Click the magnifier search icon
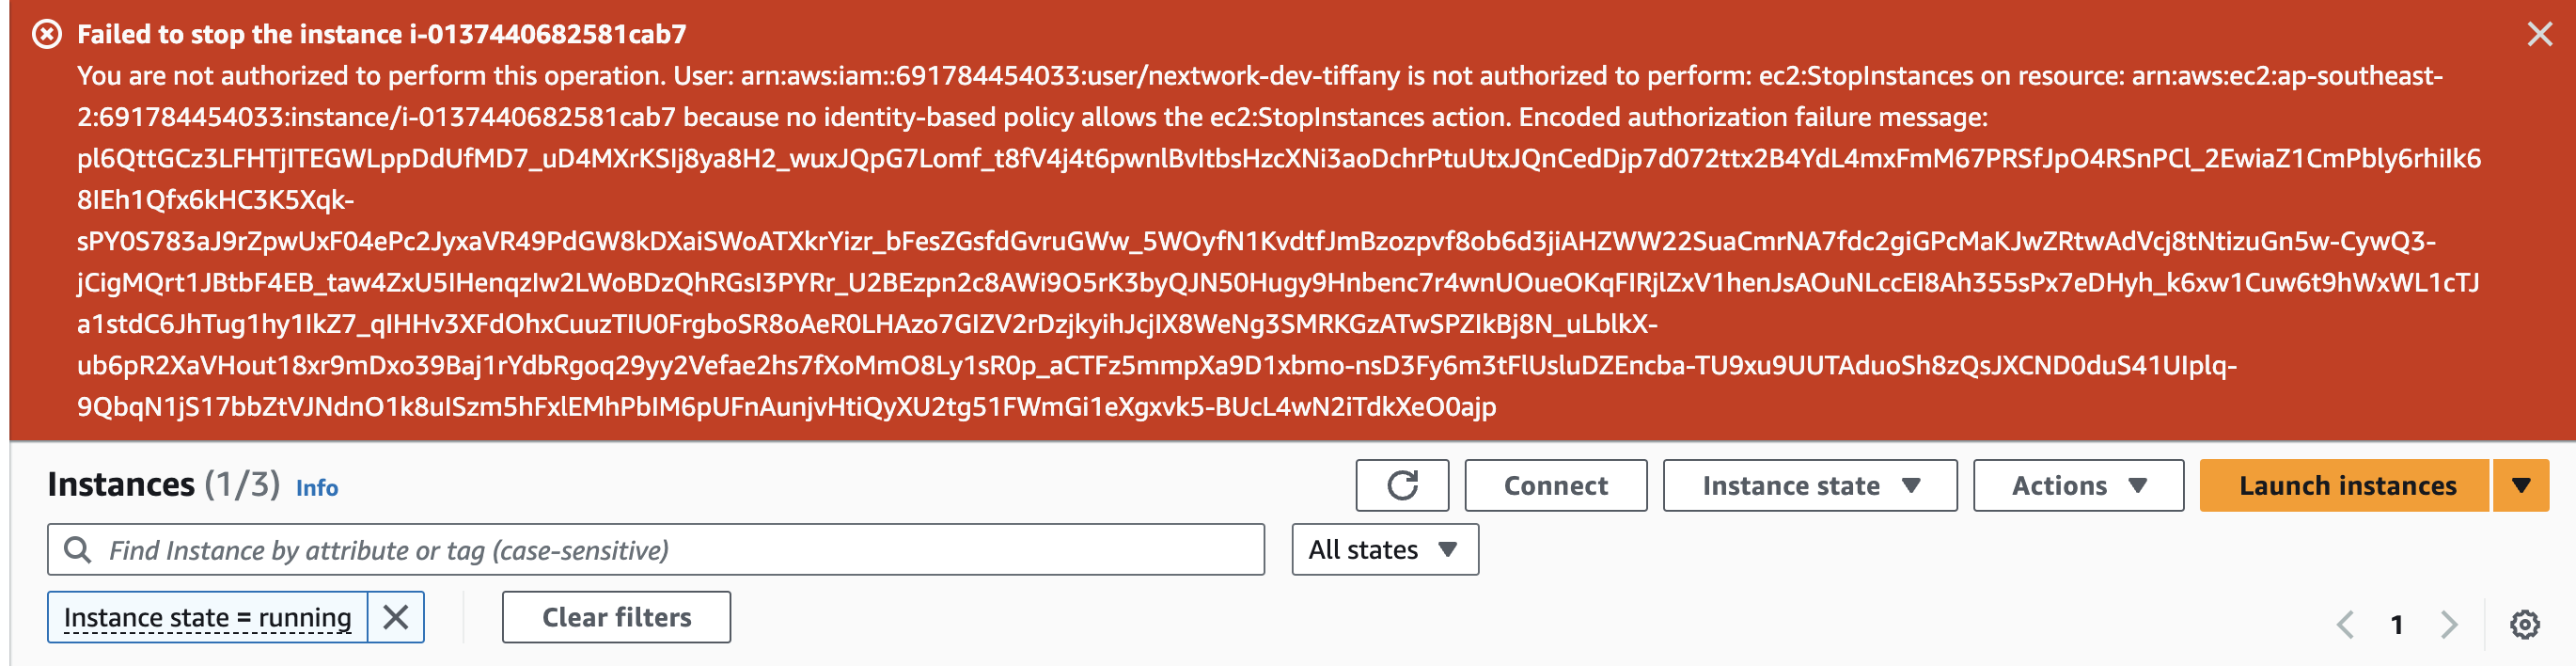2576x666 pixels. pyautogui.click(x=77, y=550)
